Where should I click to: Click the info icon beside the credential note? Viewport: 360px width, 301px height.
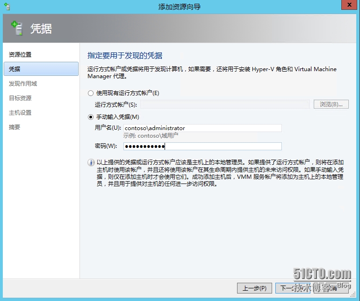point(91,162)
